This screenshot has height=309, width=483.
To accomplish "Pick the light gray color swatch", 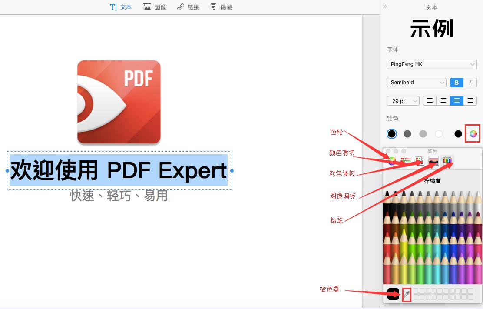I will click(x=423, y=134).
